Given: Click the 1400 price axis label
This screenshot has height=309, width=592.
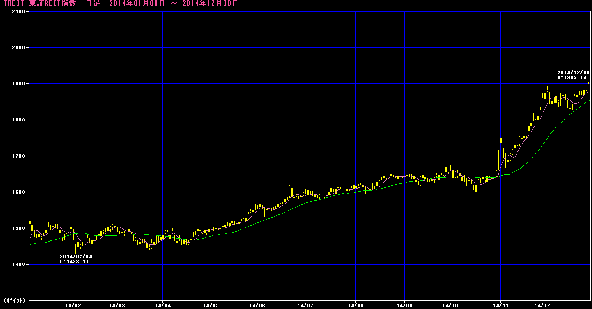Looking at the screenshot, I should 18,265.
